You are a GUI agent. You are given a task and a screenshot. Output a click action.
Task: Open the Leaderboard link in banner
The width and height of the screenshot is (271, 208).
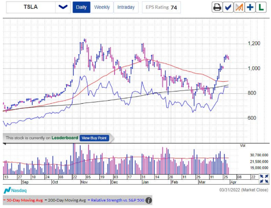pyautogui.click(x=65, y=138)
